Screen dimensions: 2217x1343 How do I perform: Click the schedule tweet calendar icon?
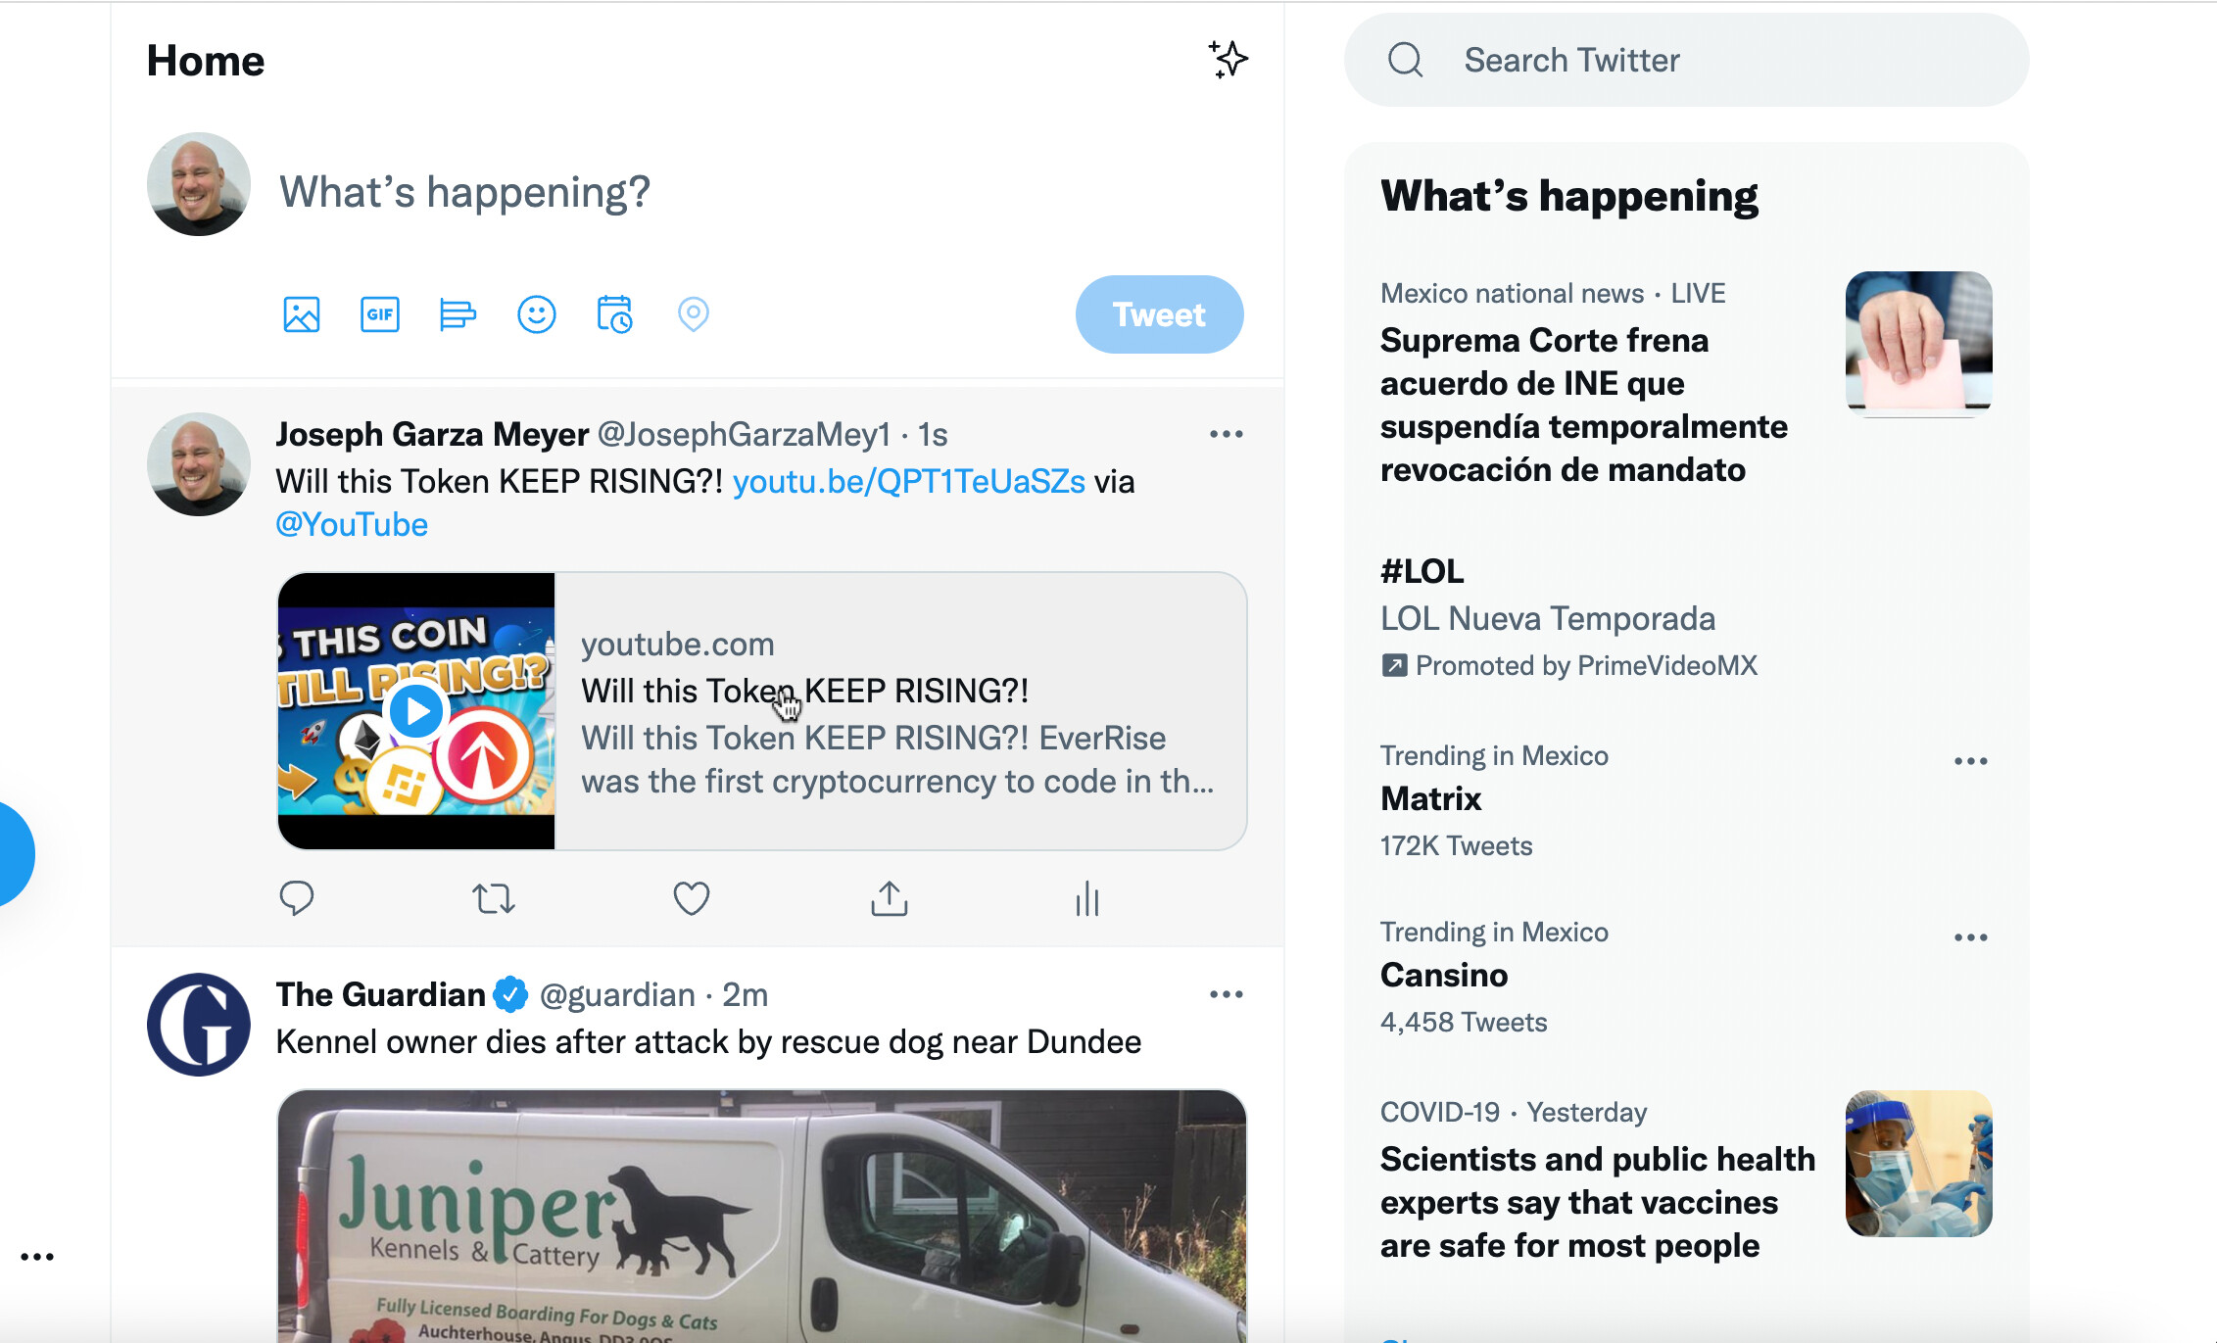point(615,314)
